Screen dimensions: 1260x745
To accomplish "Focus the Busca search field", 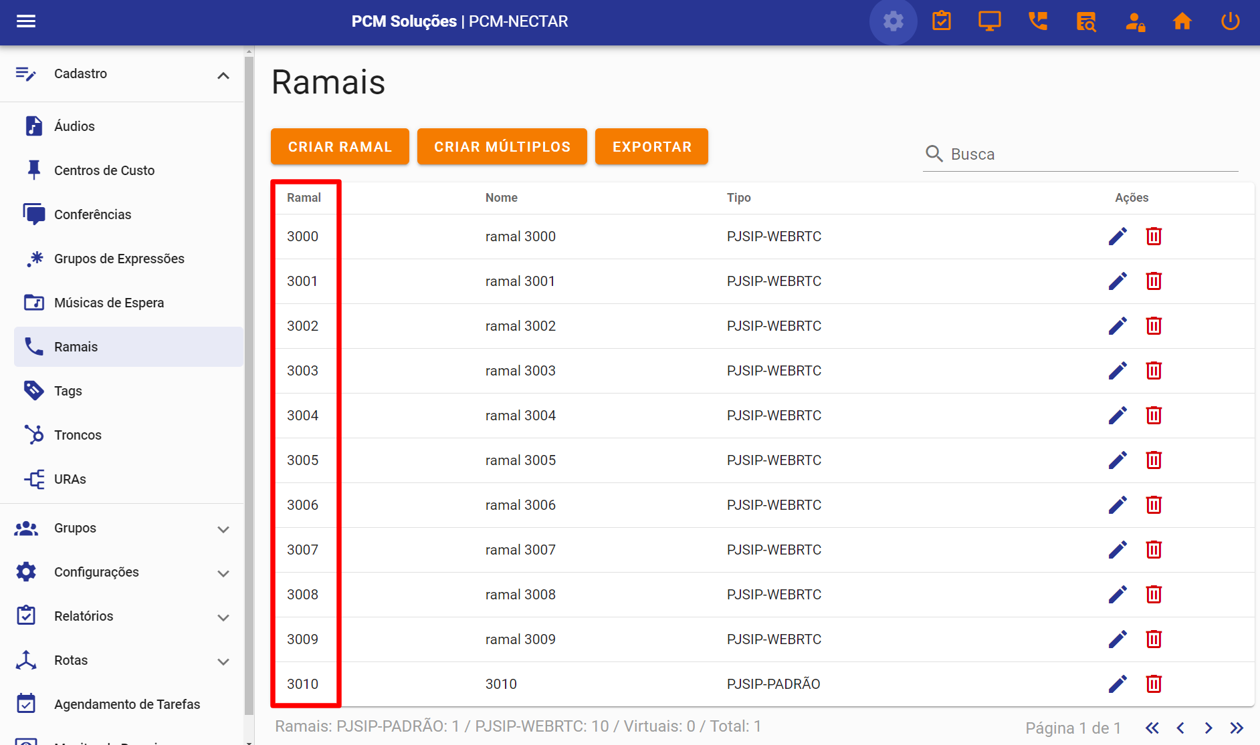I will coord(1080,154).
